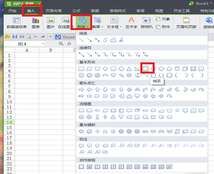Open the 视图 tab
Image resolution: width=214 pixels, height=174 pixels.
(159, 11)
